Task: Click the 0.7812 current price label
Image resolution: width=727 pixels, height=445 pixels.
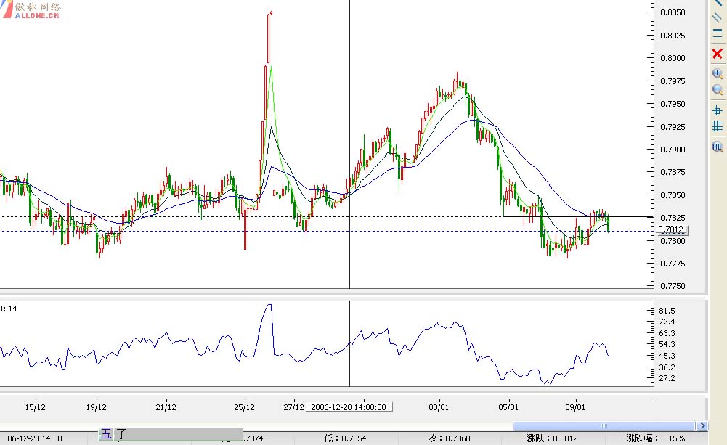Action: [x=671, y=229]
